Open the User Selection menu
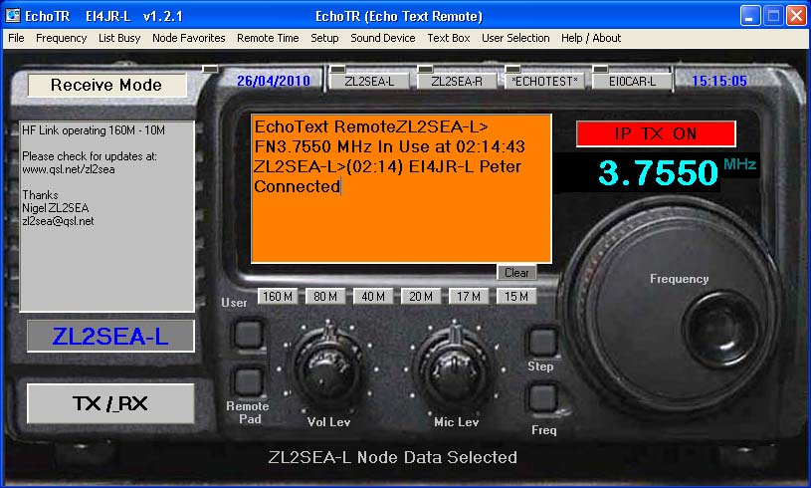Screen dimensions: 811x488 515,38
